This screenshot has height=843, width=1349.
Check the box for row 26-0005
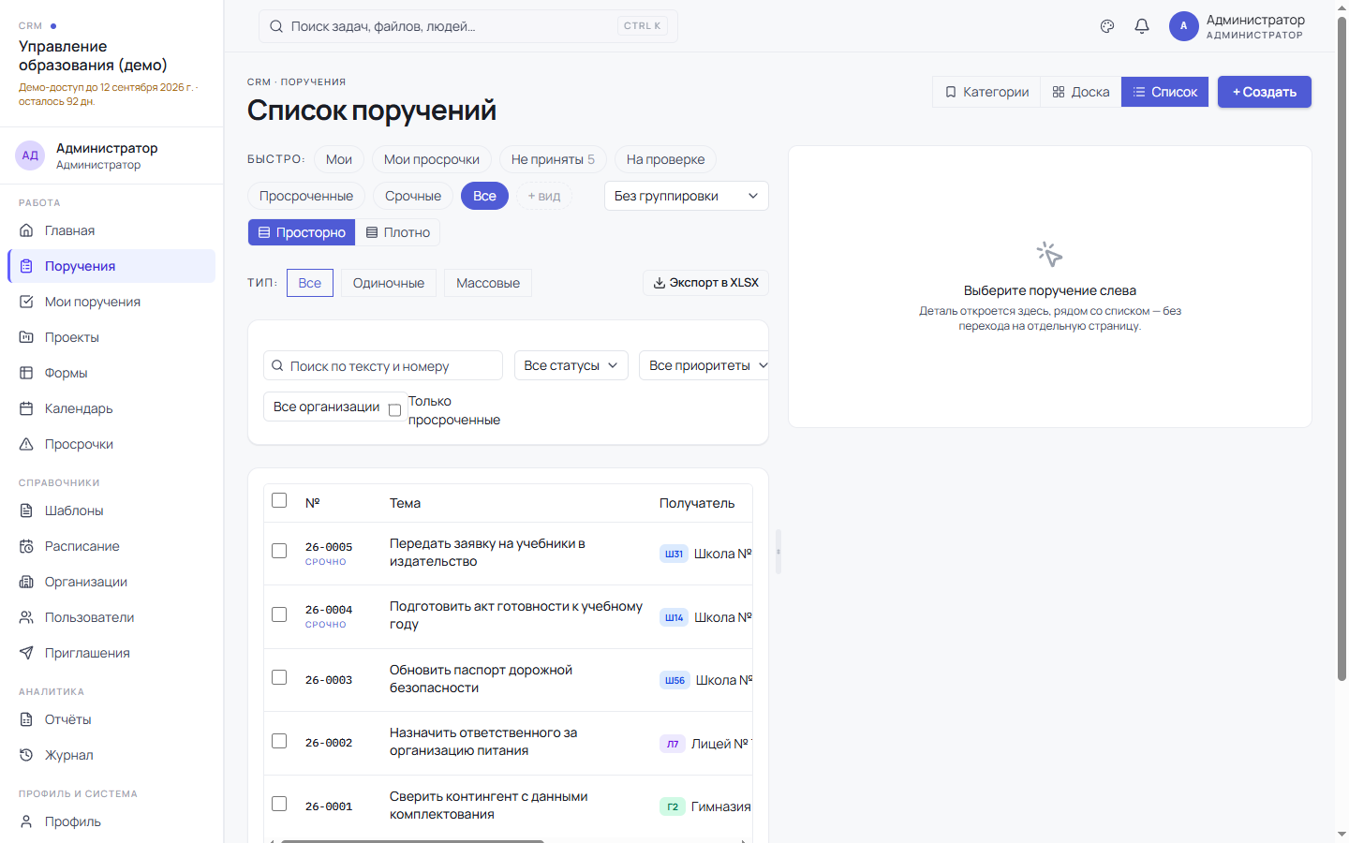click(x=279, y=551)
